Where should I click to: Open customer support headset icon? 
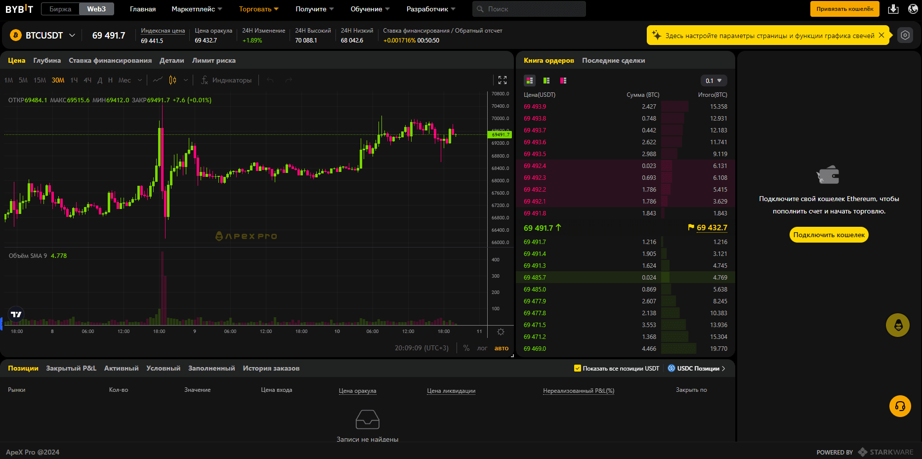(900, 406)
